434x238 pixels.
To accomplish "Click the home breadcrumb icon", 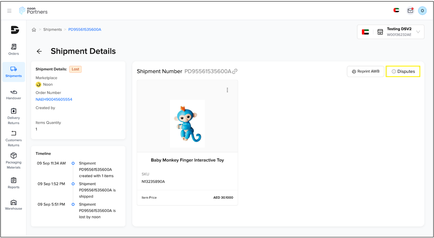I will pyautogui.click(x=34, y=29).
